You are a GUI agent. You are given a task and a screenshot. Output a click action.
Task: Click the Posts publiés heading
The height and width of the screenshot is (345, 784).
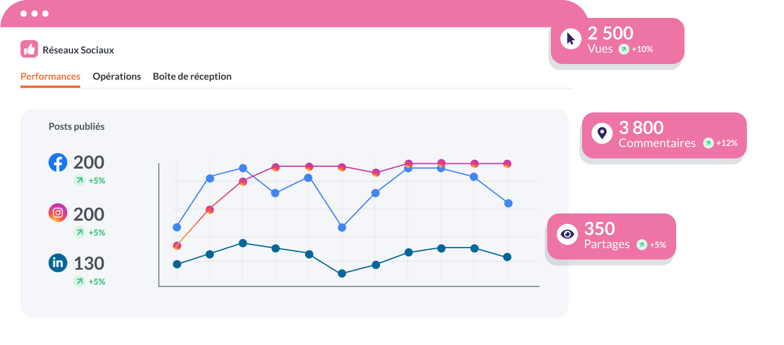coord(76,127)
